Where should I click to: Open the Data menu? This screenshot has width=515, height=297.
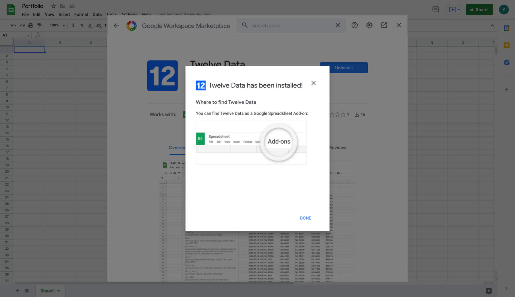click(97, 14)
